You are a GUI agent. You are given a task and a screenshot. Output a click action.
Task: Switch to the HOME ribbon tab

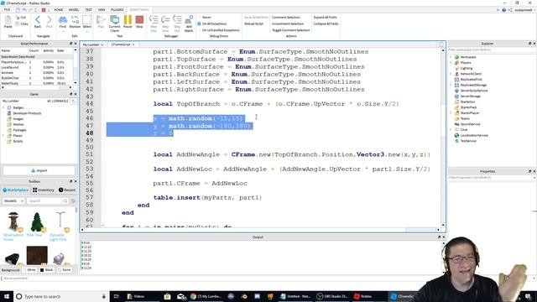click(59, 10)
